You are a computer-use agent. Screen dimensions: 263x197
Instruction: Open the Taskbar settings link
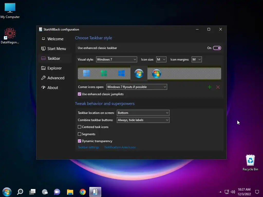coord(88,147)
